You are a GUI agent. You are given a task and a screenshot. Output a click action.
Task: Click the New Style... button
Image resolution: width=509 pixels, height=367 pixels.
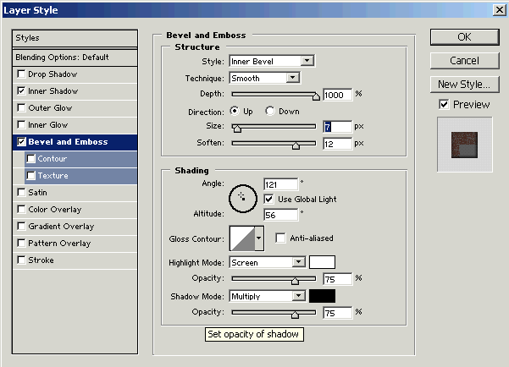464,85
